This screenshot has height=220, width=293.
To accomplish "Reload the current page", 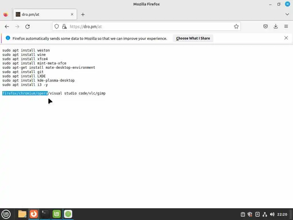I will click(x=27, y=27).
